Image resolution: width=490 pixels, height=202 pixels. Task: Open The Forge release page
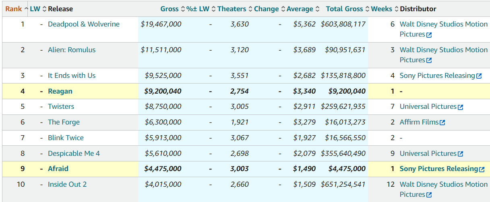(64, 122)
